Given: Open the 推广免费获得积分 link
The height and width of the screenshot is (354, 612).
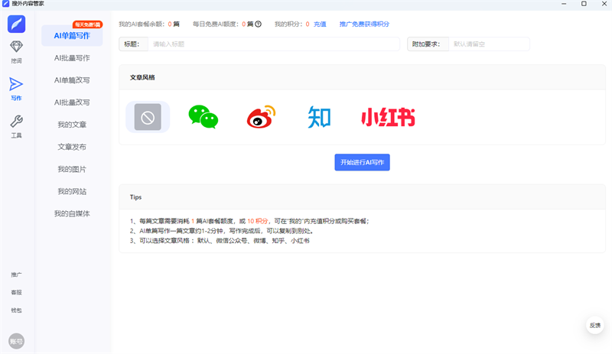Looking at the screenshot, I should [364, 24].
